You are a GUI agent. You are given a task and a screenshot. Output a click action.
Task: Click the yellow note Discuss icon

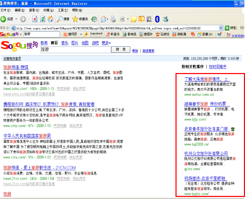point(133,19)
